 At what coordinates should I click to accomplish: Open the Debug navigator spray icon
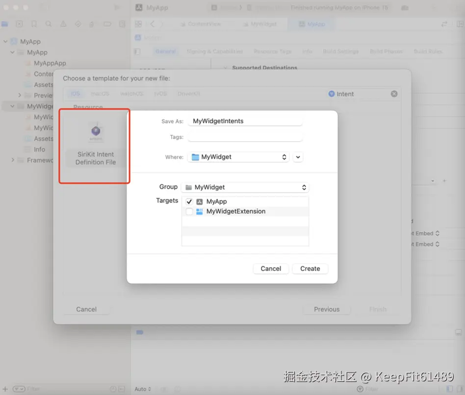(92, 25)
